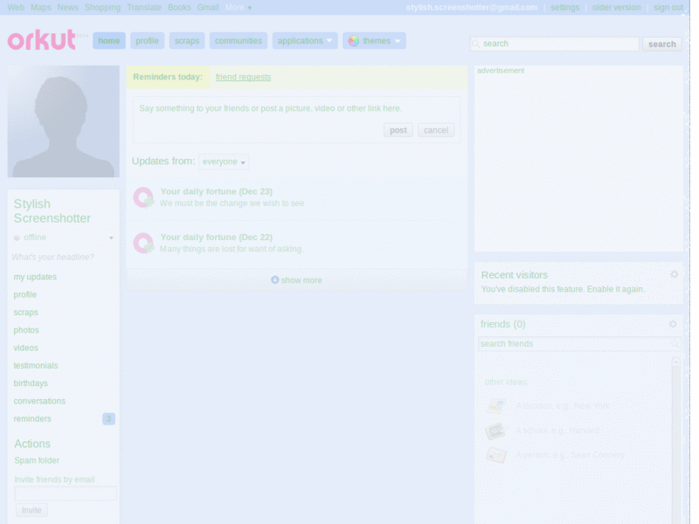Screen dimensions: 699x524
Task: Open Shopping from the top bar
Action: click(102, 8)
